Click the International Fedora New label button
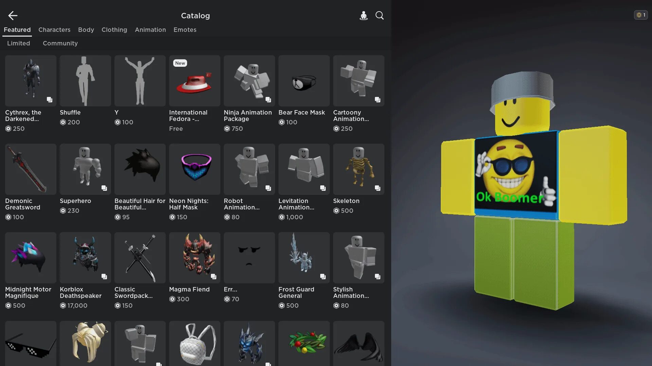This screenshot has height=366, width=652. 180,63
